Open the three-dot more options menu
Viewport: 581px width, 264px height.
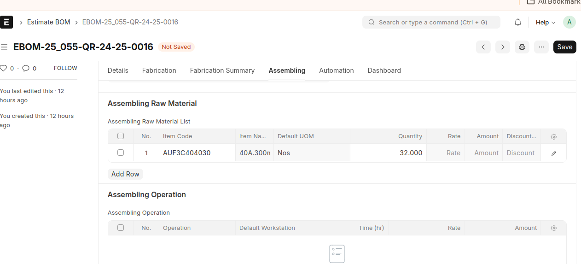(541, 47)
